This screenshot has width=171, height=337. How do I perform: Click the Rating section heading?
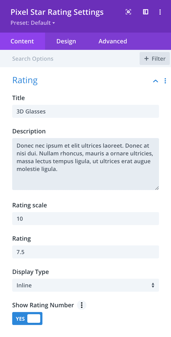25,80
